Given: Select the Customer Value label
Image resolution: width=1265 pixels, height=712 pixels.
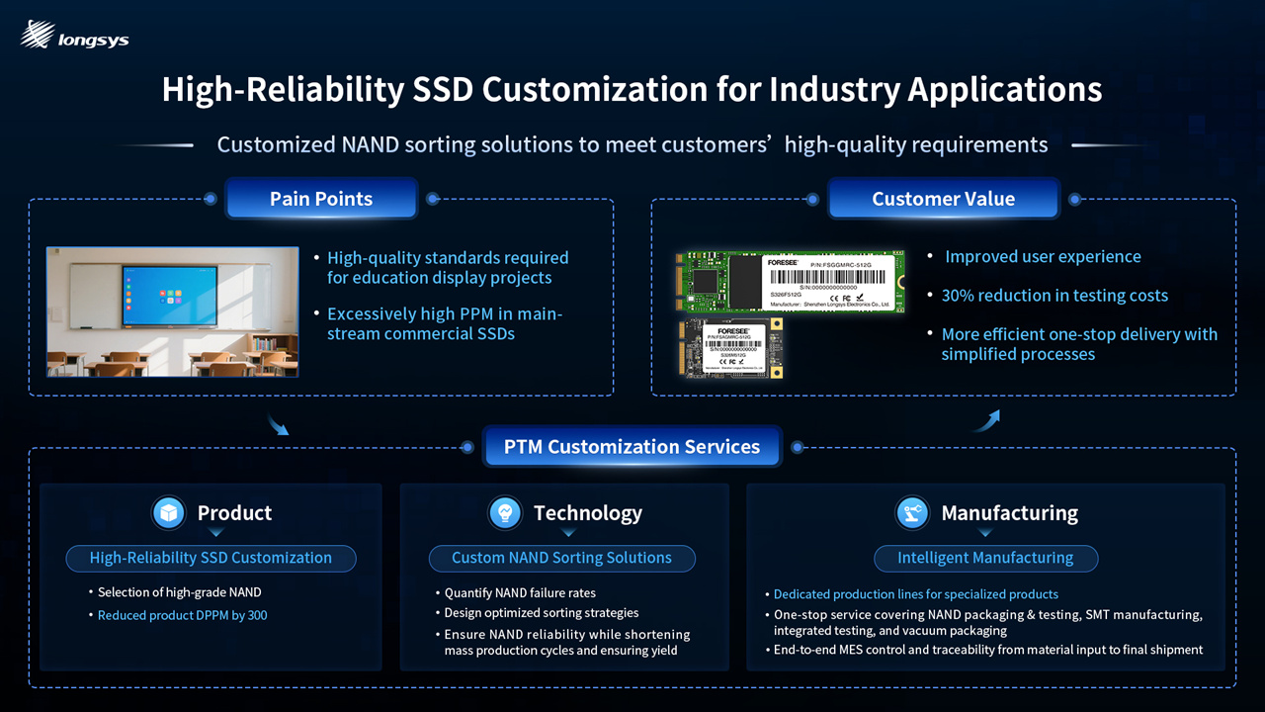Looking at the screenshot, I should pyautogui.click(x=943, y=199).
